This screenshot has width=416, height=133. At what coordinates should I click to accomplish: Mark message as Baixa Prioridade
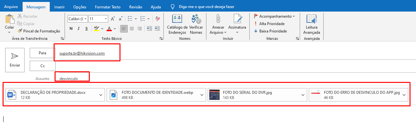click(270, 31)
